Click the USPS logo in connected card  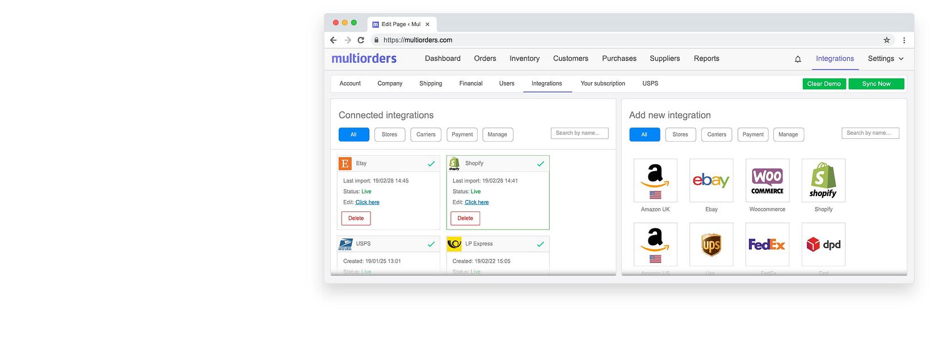point(345,244)
